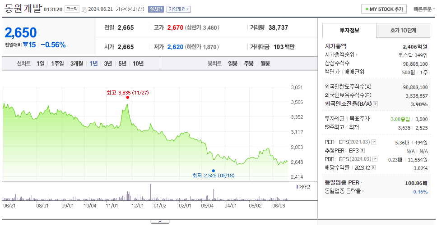Open help icon next to 배당수익률 2023.12
Viewport: 437px width, 225px height.
[x=373, y=168]
